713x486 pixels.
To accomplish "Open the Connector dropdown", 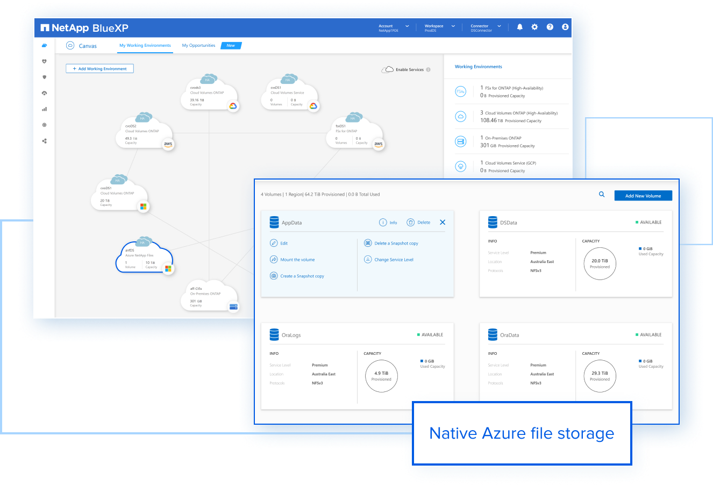I will pos(486,28).
